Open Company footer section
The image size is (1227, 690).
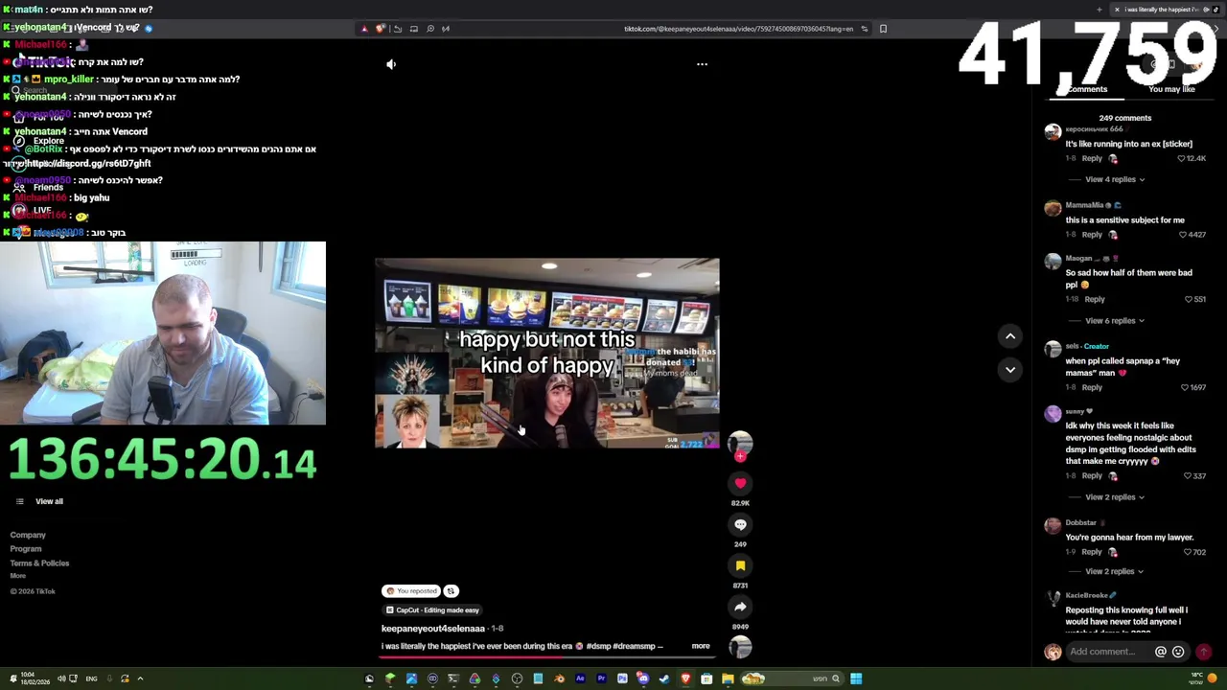28,535
